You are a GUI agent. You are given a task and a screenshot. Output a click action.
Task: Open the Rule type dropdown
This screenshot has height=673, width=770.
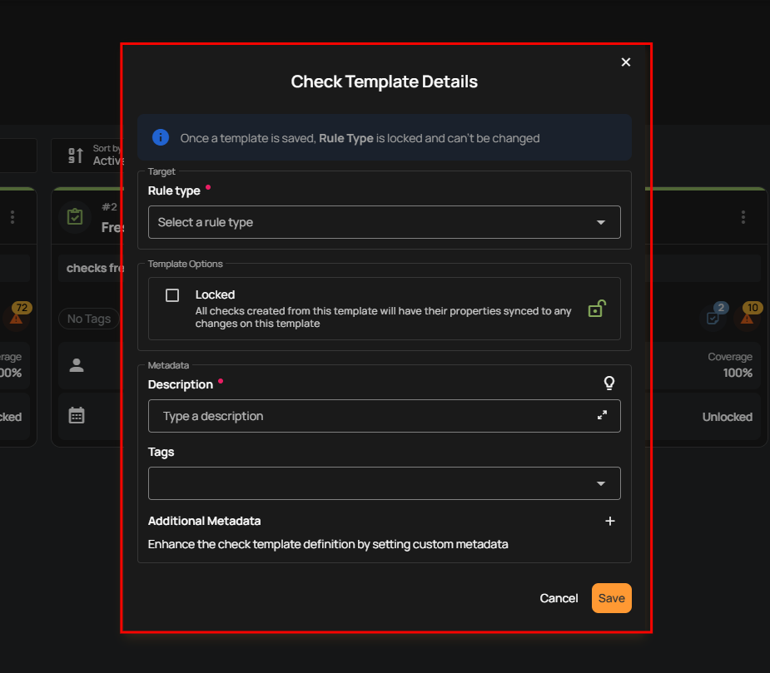click(384, 222)
